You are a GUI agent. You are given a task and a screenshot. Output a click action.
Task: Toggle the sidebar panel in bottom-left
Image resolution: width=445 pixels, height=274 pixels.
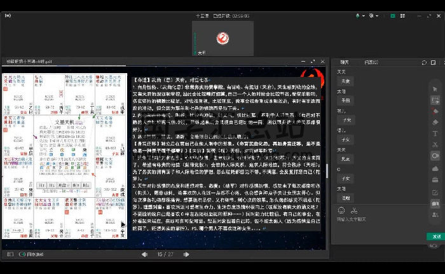[x=10, y=254]
